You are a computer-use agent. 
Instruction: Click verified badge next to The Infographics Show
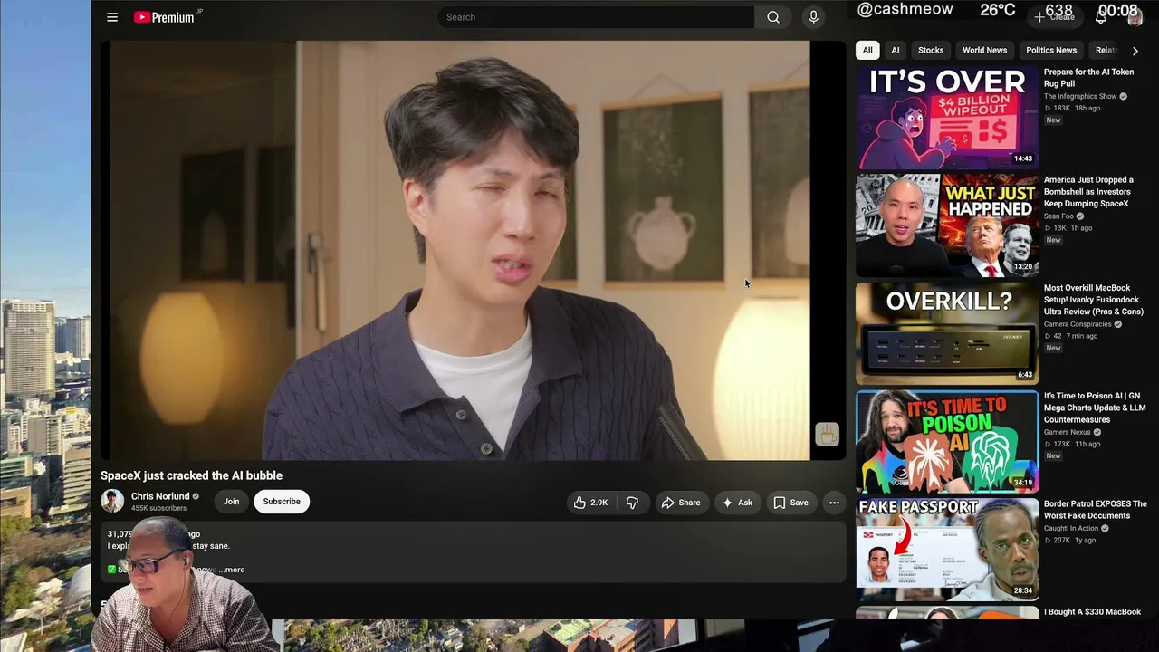click(1124, 96)
